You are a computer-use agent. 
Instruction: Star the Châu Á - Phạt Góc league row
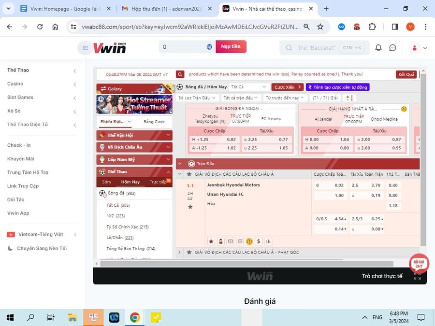(x=189, y=252)
